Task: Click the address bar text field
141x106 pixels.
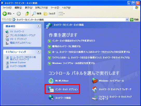Action: click(69, 20)
